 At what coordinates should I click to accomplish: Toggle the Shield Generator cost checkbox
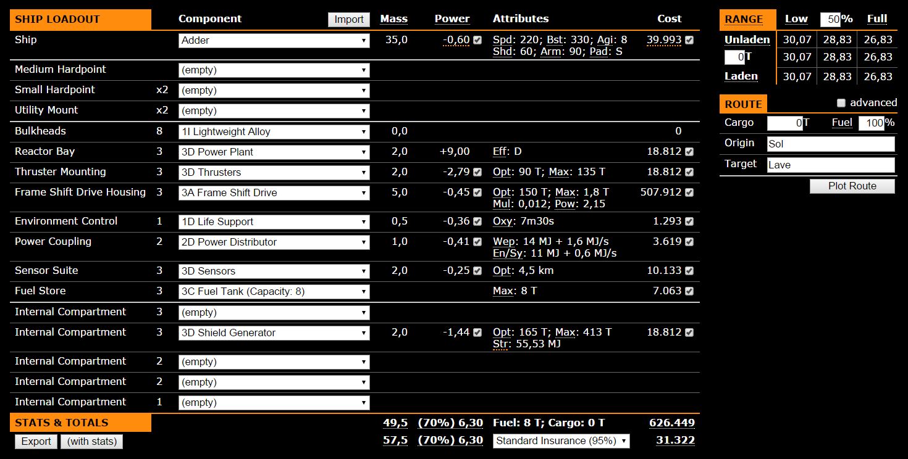coord(689,333)
